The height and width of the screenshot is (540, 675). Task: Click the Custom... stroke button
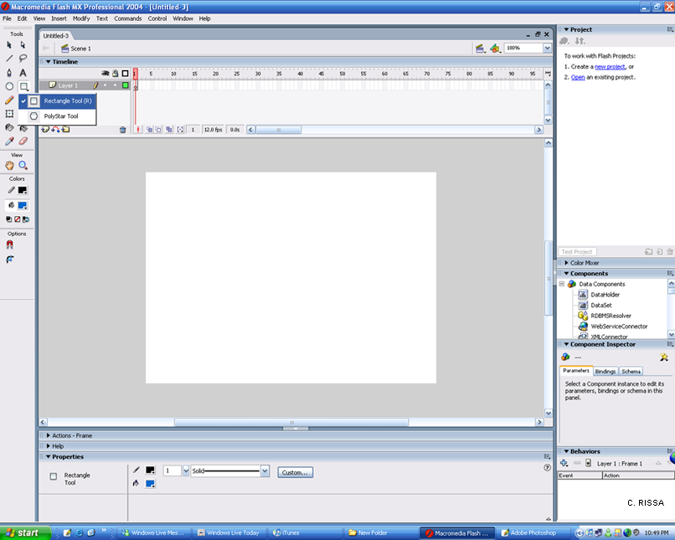click(x=295, y=472)
